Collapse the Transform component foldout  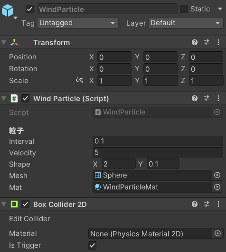click(4, 42)
